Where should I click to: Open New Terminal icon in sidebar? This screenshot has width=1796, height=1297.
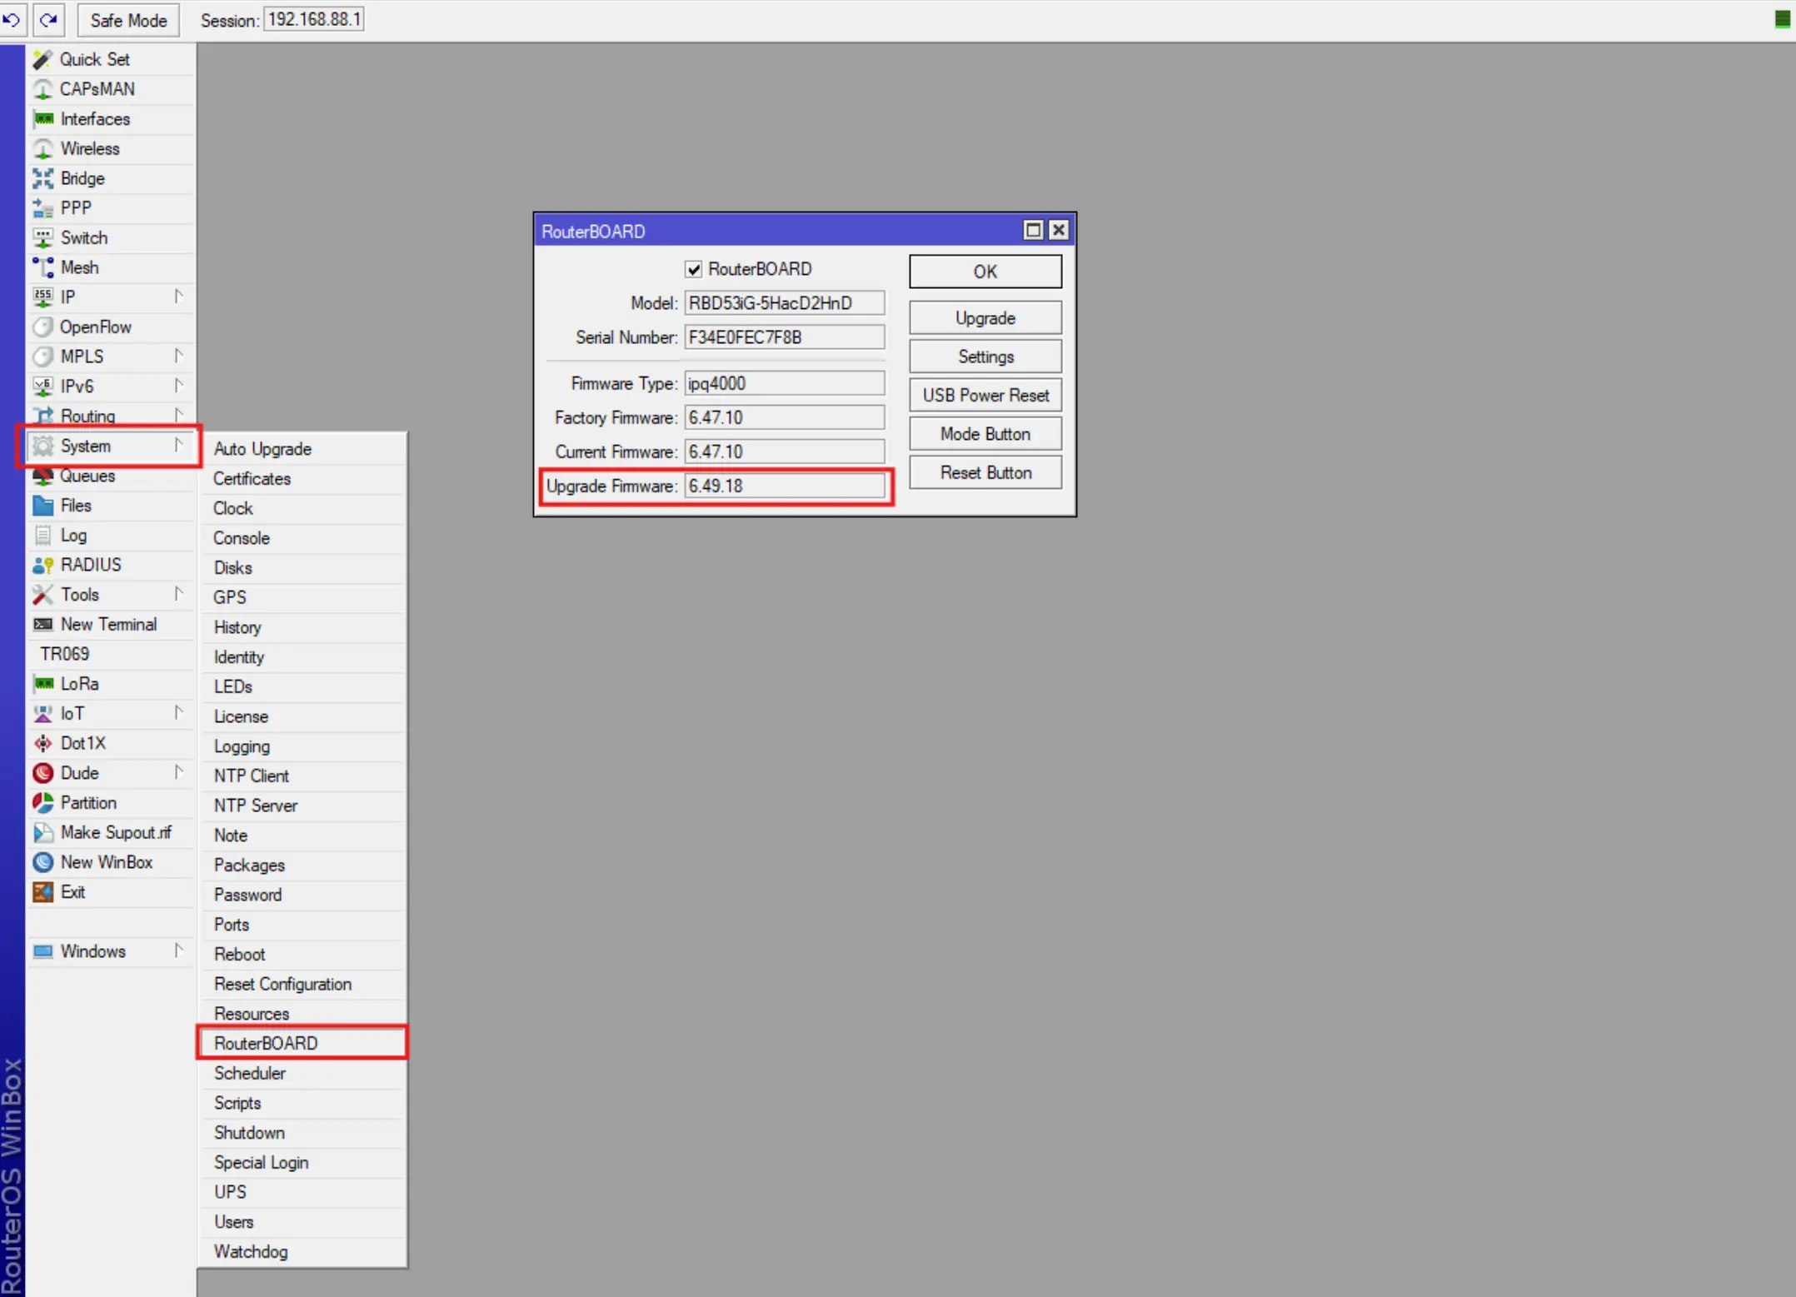point(42,625)
